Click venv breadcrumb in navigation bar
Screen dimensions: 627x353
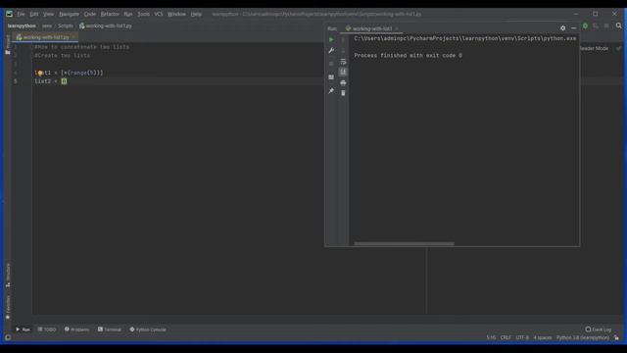pyautogui.click(x=47, y=25)
